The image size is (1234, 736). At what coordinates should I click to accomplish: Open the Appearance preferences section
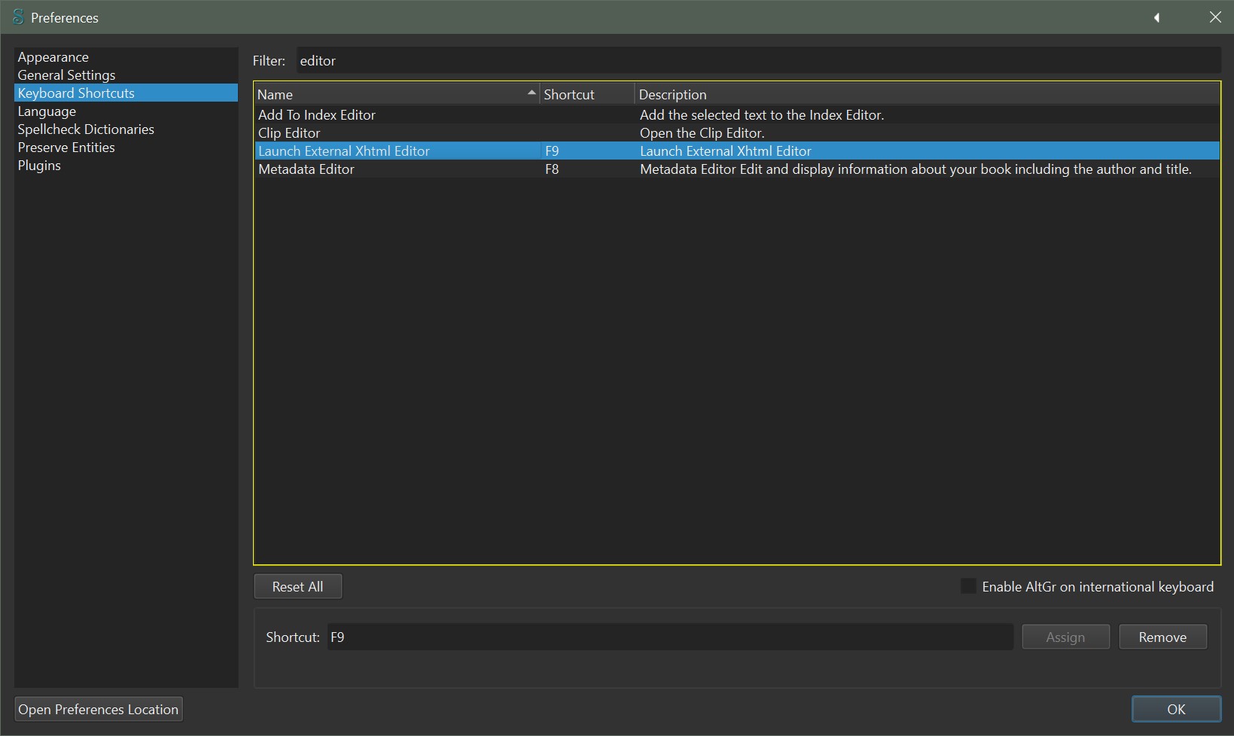pos(53,57)
